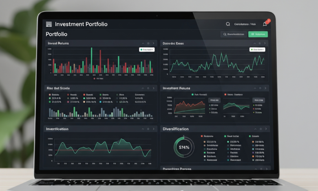Toggle the green legend chip in Invest Returns chart
The height and width of the screenshot is (191, 318).
(x=146, y=50)
